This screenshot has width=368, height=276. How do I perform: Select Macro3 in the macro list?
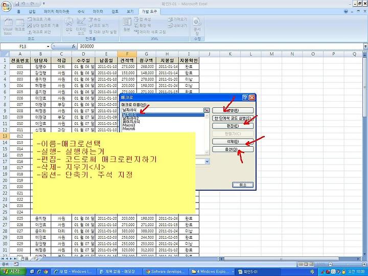click(x=129, y=125)
